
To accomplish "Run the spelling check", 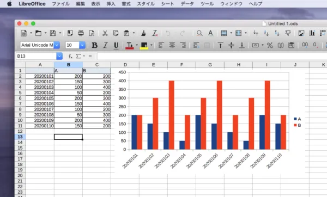I will [x=210, y=33].
